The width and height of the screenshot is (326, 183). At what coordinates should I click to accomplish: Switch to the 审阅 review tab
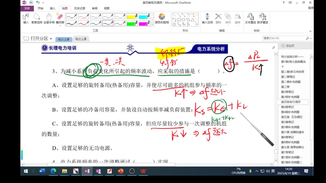point(94,8)
